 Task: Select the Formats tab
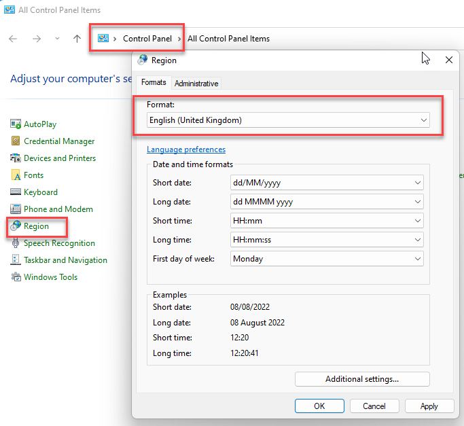coord(154,83)
